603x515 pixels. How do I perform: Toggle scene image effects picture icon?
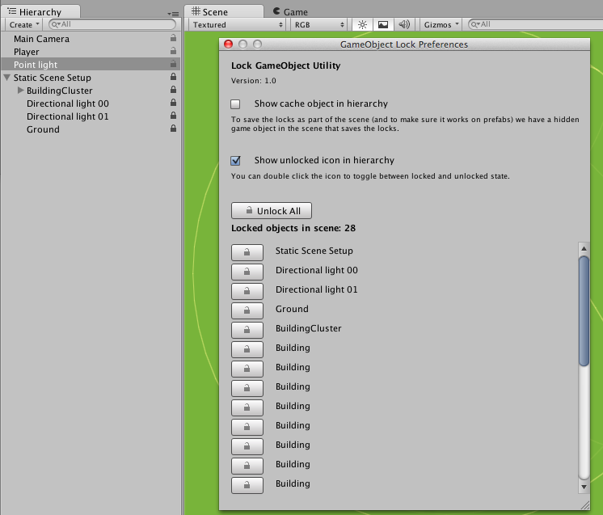point(383,24)
